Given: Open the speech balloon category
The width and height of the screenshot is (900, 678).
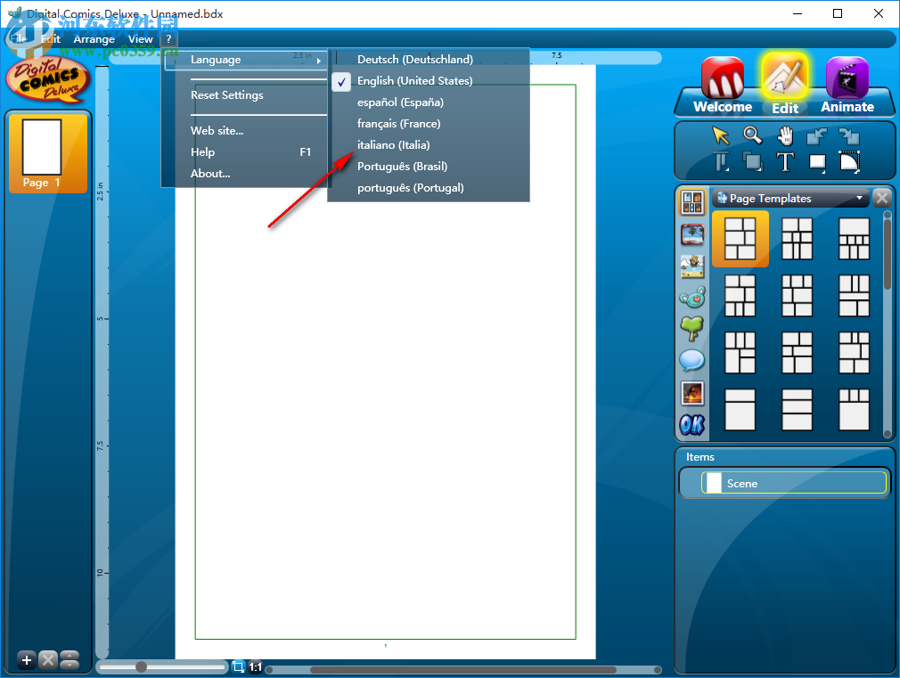Looking at the screenshot, I should [x=692, y=361].
